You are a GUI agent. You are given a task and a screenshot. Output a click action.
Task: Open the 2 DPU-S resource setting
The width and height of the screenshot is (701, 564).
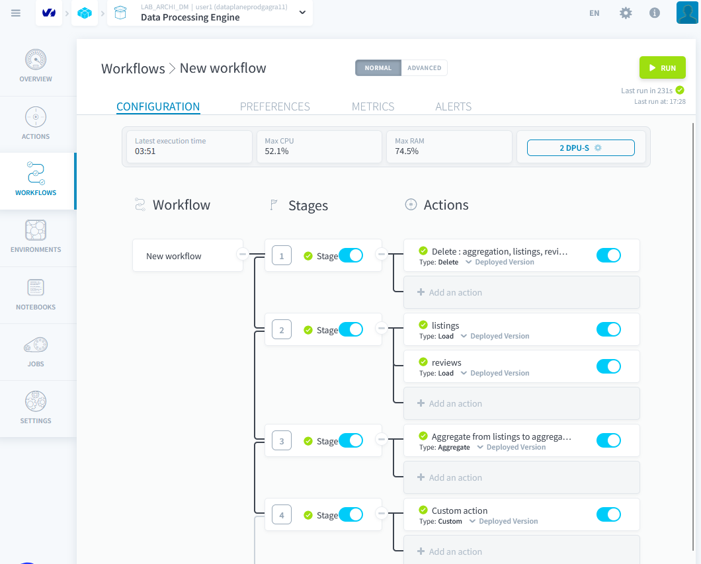tap(581, 148)
